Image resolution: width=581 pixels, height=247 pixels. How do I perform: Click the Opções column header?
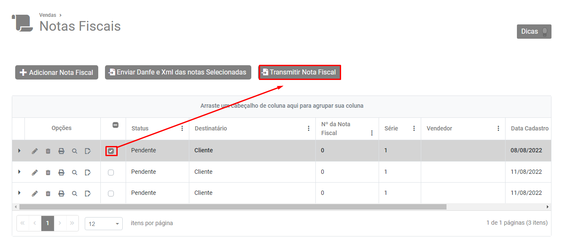coord(62,128)
